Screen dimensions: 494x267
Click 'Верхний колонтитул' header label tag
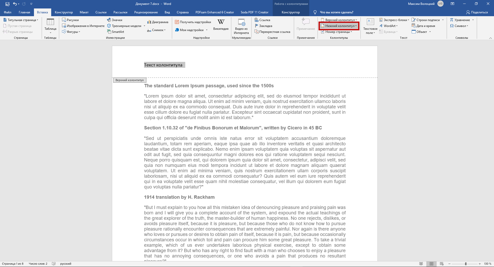pyautogui.click(x=130, y=80)
